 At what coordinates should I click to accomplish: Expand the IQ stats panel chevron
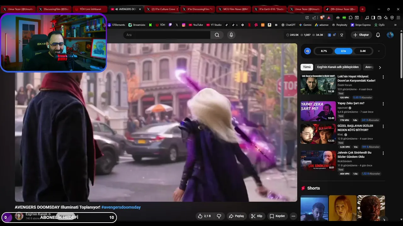coord(379,51)
